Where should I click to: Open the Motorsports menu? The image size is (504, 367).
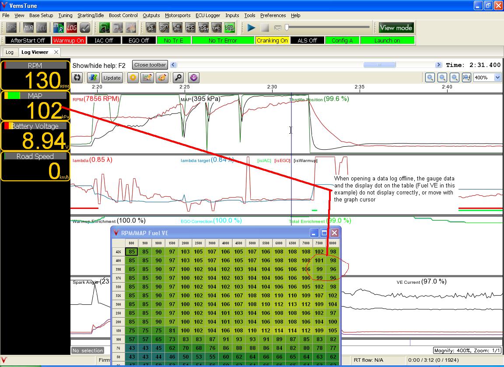tap(178, 15)
